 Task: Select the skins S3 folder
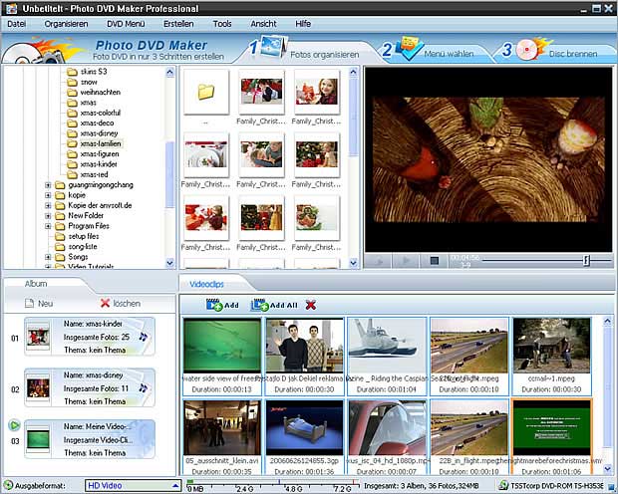pos(94,72)
